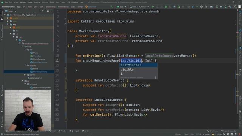Click RemoteDataSource interface name on line 15

point(109,80)
